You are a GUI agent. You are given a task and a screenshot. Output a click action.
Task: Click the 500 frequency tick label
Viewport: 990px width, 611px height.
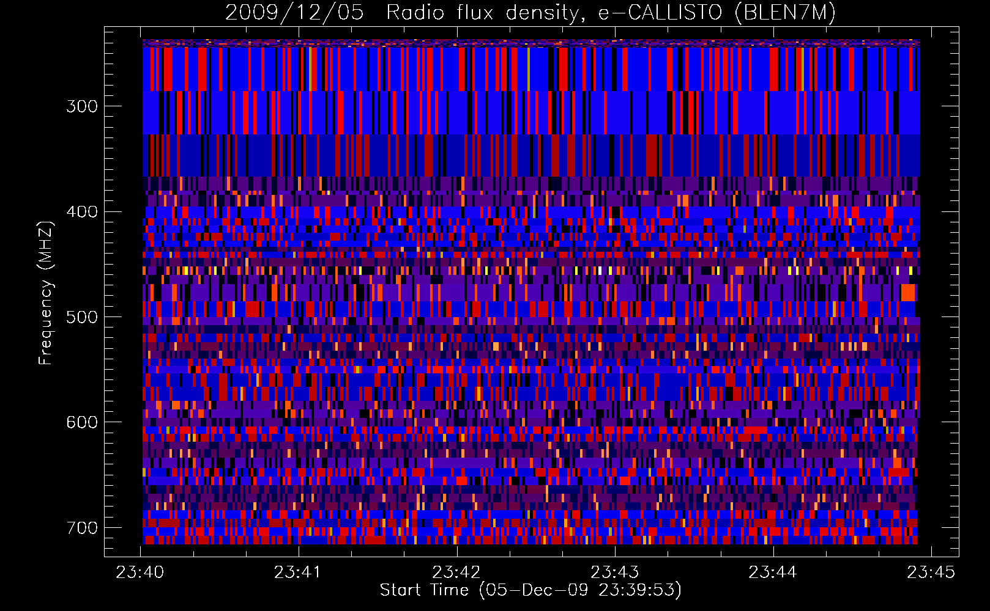[82, 317]
